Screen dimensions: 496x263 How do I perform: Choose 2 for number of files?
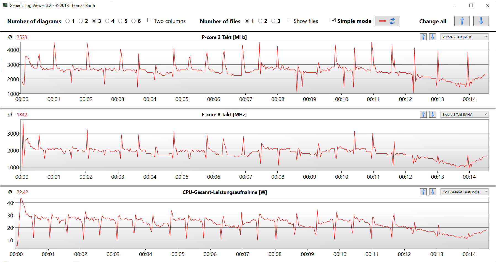260,21
